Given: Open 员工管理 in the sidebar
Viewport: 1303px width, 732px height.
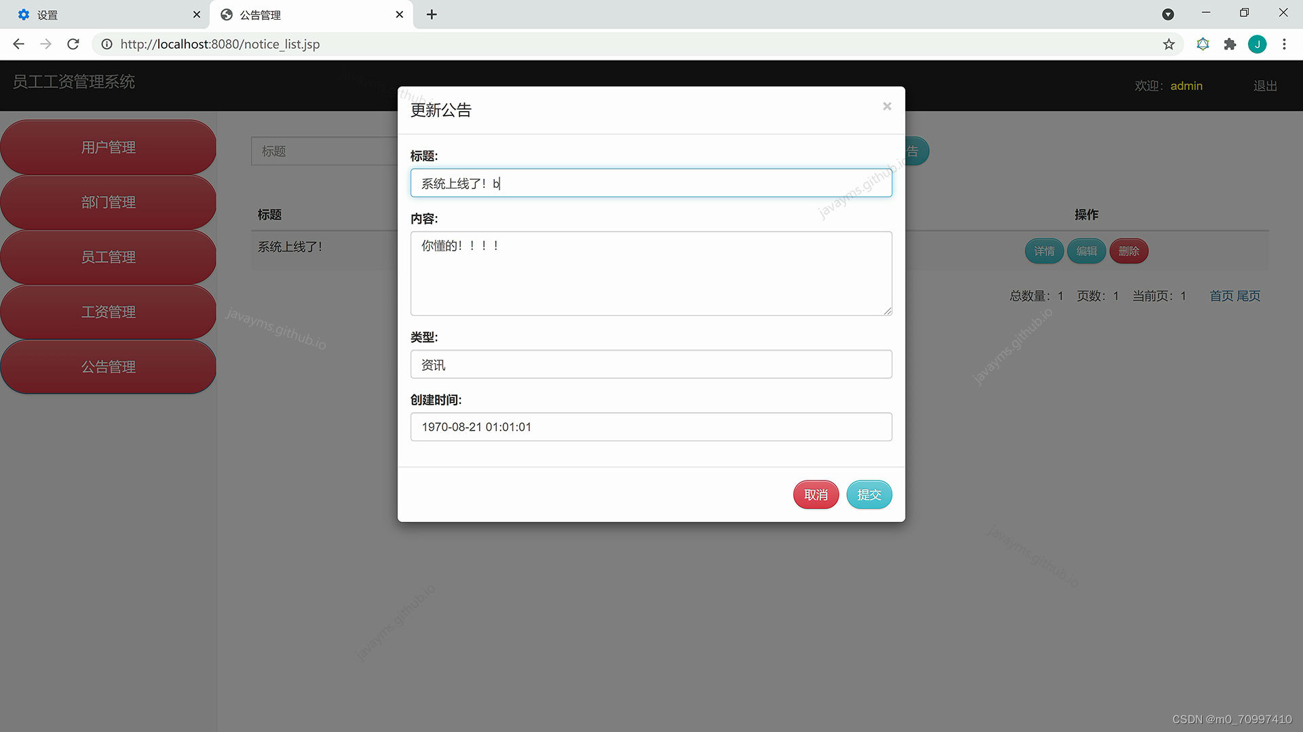Looking at the screenshot, I should click(x=109, y=257).
